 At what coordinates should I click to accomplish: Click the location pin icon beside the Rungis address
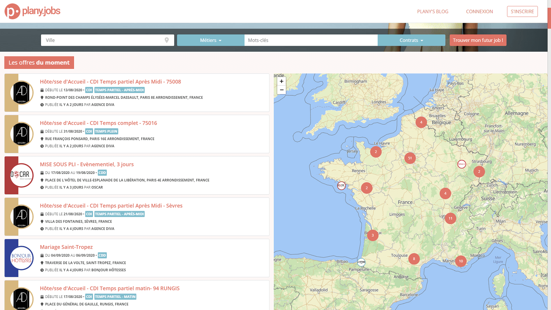42,304
